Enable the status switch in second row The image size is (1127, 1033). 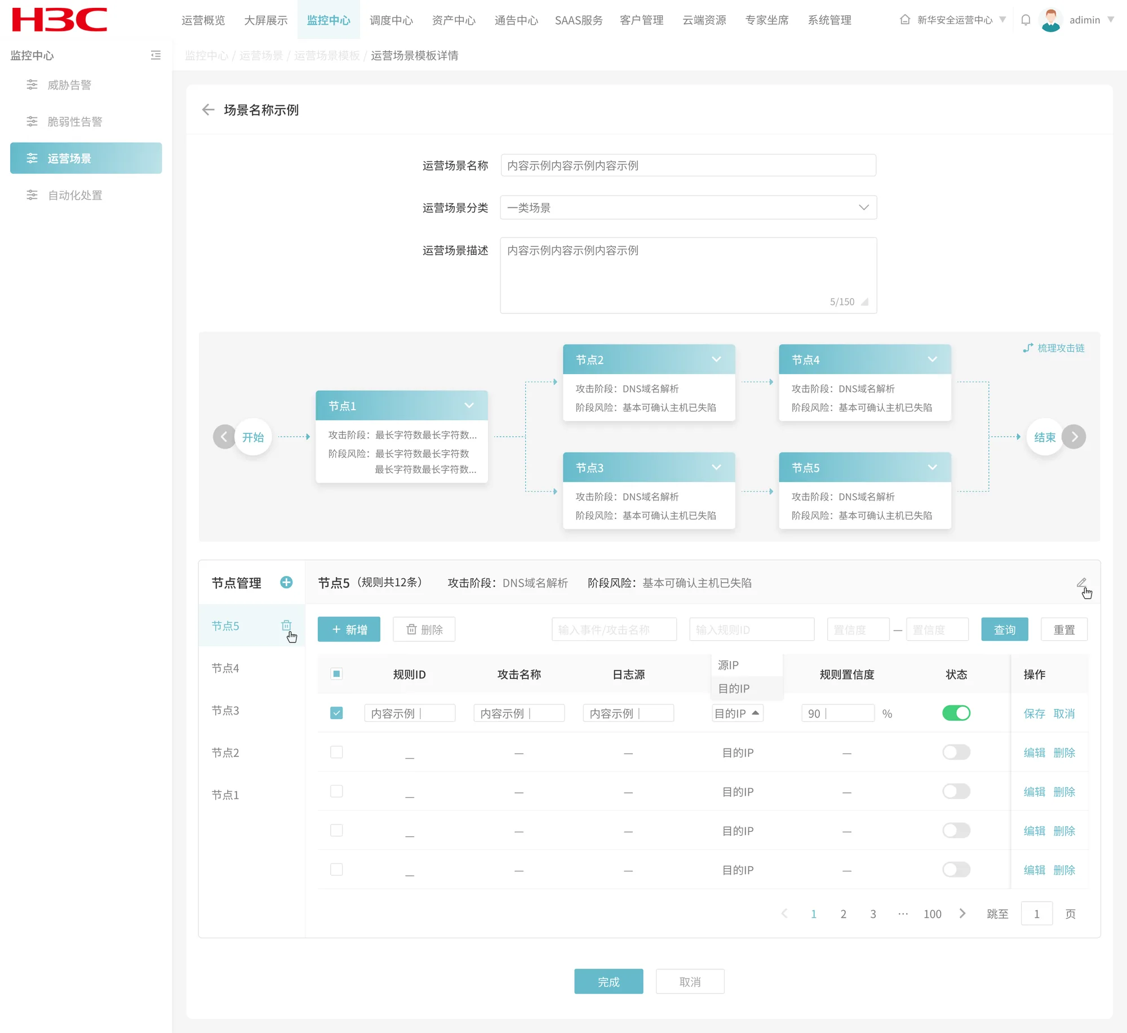[x=956, y=752]
